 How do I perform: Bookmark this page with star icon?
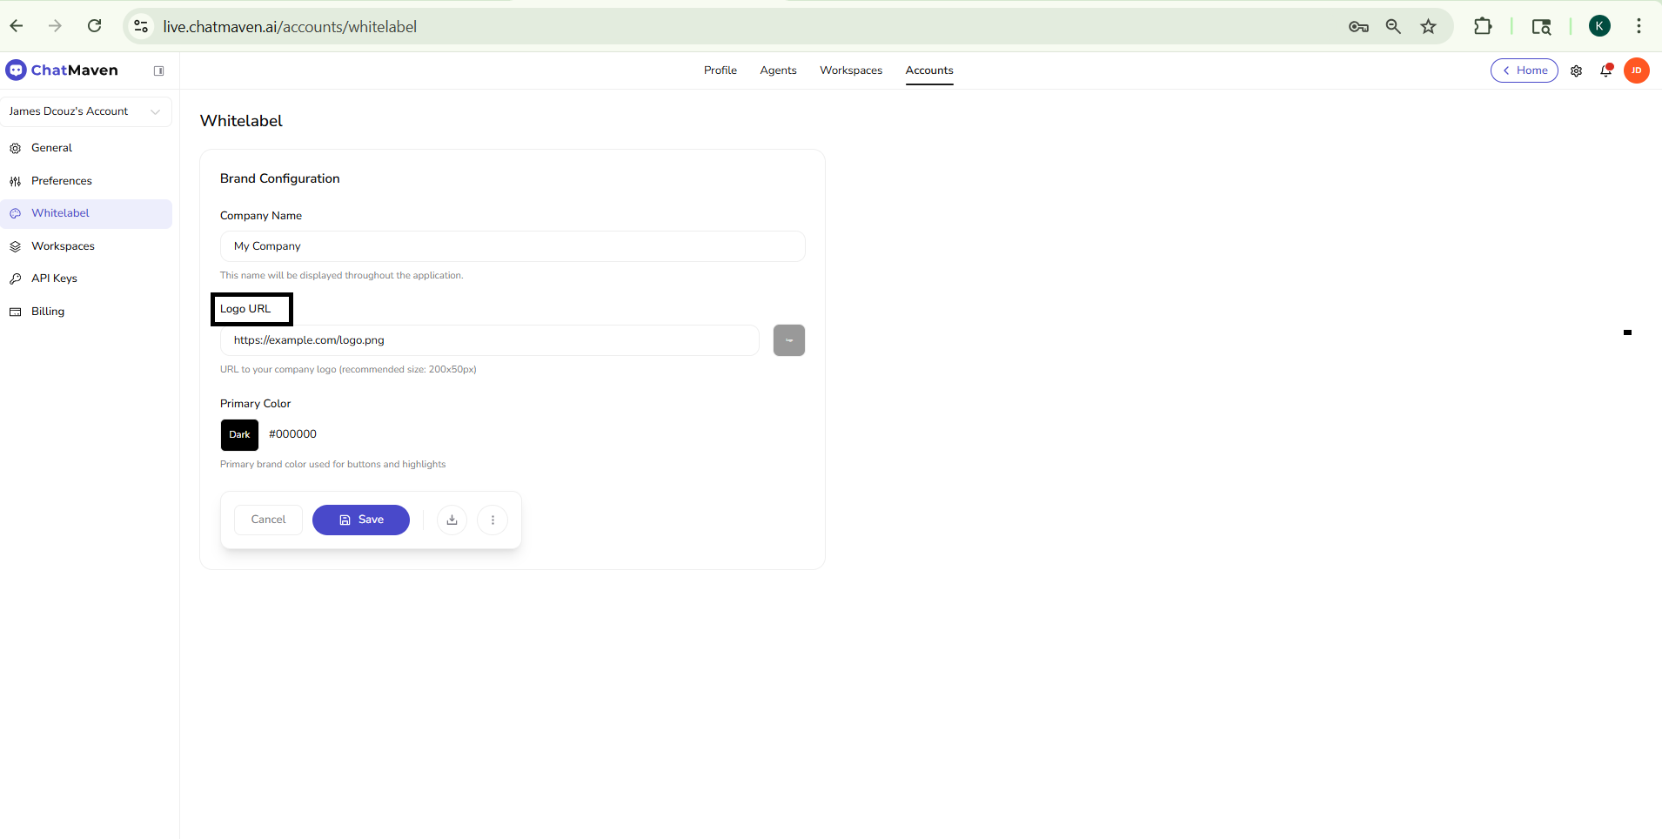1428,26
